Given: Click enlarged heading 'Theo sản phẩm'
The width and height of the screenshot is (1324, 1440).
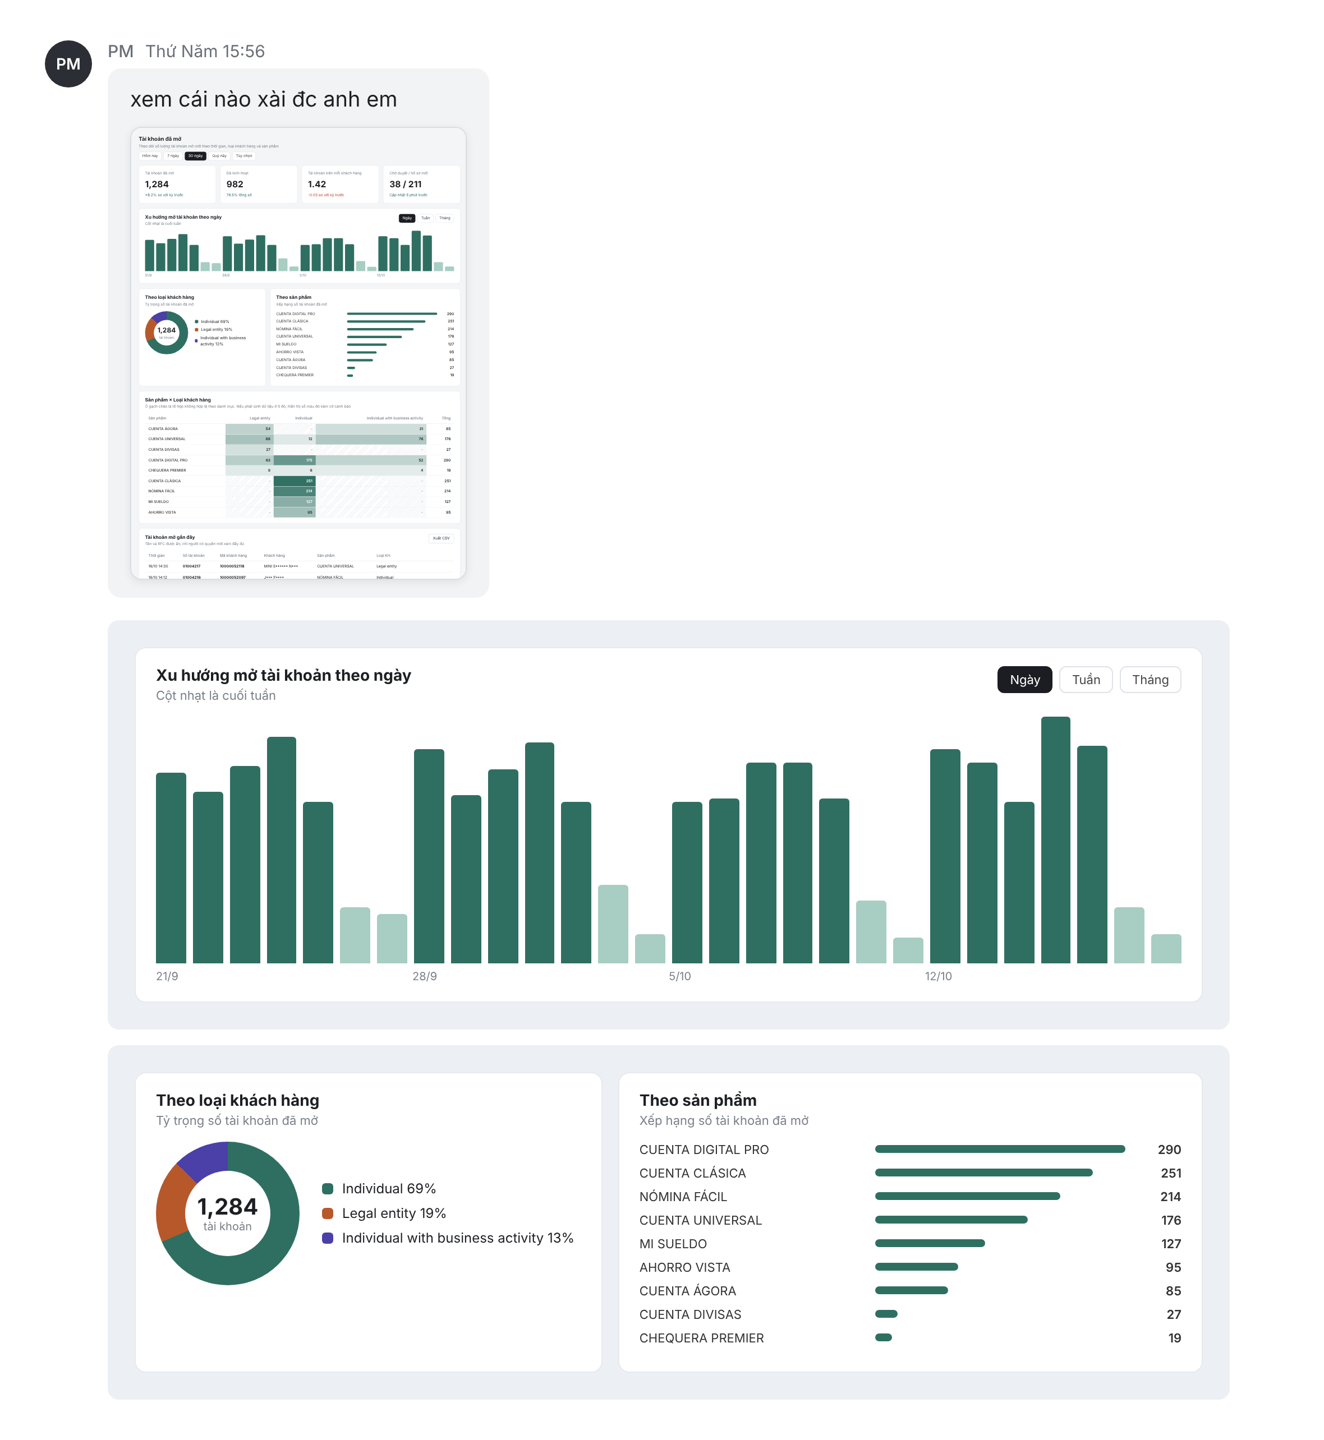Looking at the screenshot, I should [x=698, y=1101].
